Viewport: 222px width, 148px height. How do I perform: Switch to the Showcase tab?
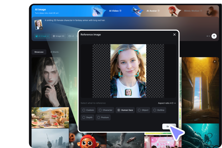(x=39, y=52)
